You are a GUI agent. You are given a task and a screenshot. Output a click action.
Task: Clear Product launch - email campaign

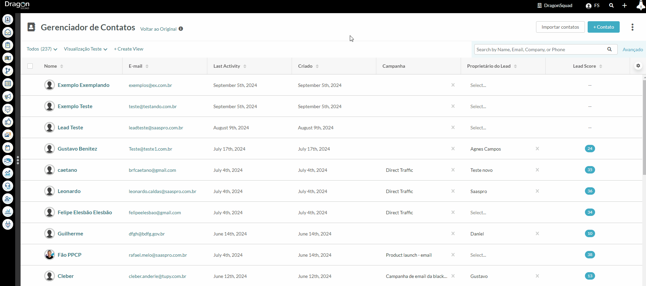[x=453, y=255]
